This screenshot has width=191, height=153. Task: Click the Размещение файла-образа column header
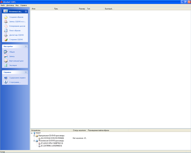[x=108, y=130]
